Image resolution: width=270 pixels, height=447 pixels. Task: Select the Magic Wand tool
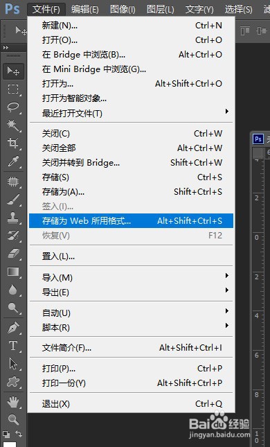tap(13, 125)
